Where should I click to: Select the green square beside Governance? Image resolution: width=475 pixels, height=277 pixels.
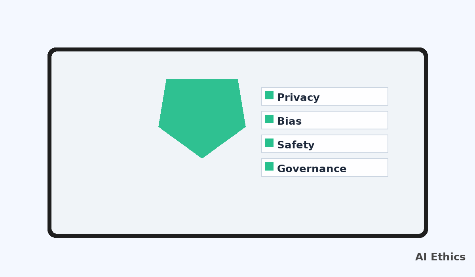(269, 167)
